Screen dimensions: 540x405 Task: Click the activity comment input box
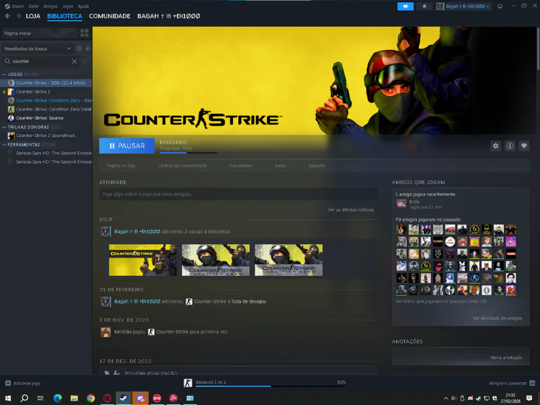pyautogui.click(x=238, y=194)
